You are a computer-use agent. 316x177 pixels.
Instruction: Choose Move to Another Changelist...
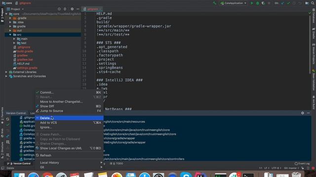click(x=69, y=102)
